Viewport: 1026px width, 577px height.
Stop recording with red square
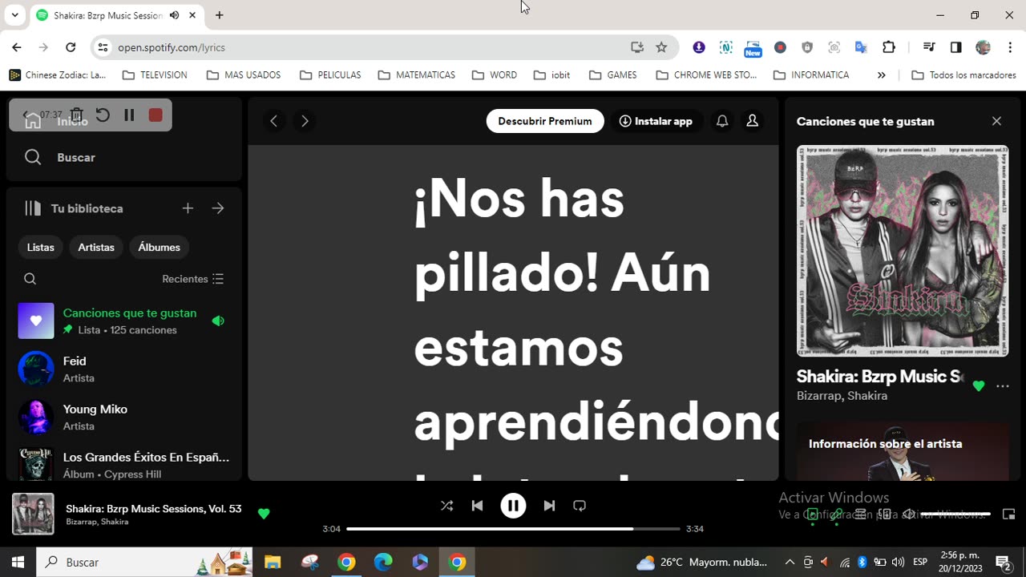click(x=156, y=115)
